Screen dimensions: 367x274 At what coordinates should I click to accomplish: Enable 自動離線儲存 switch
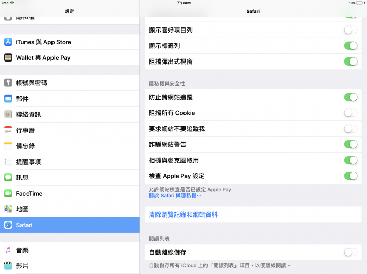(351, 252)
